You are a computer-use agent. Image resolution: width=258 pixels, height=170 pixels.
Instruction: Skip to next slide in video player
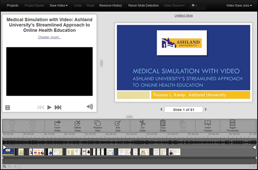tap(58, 107)
